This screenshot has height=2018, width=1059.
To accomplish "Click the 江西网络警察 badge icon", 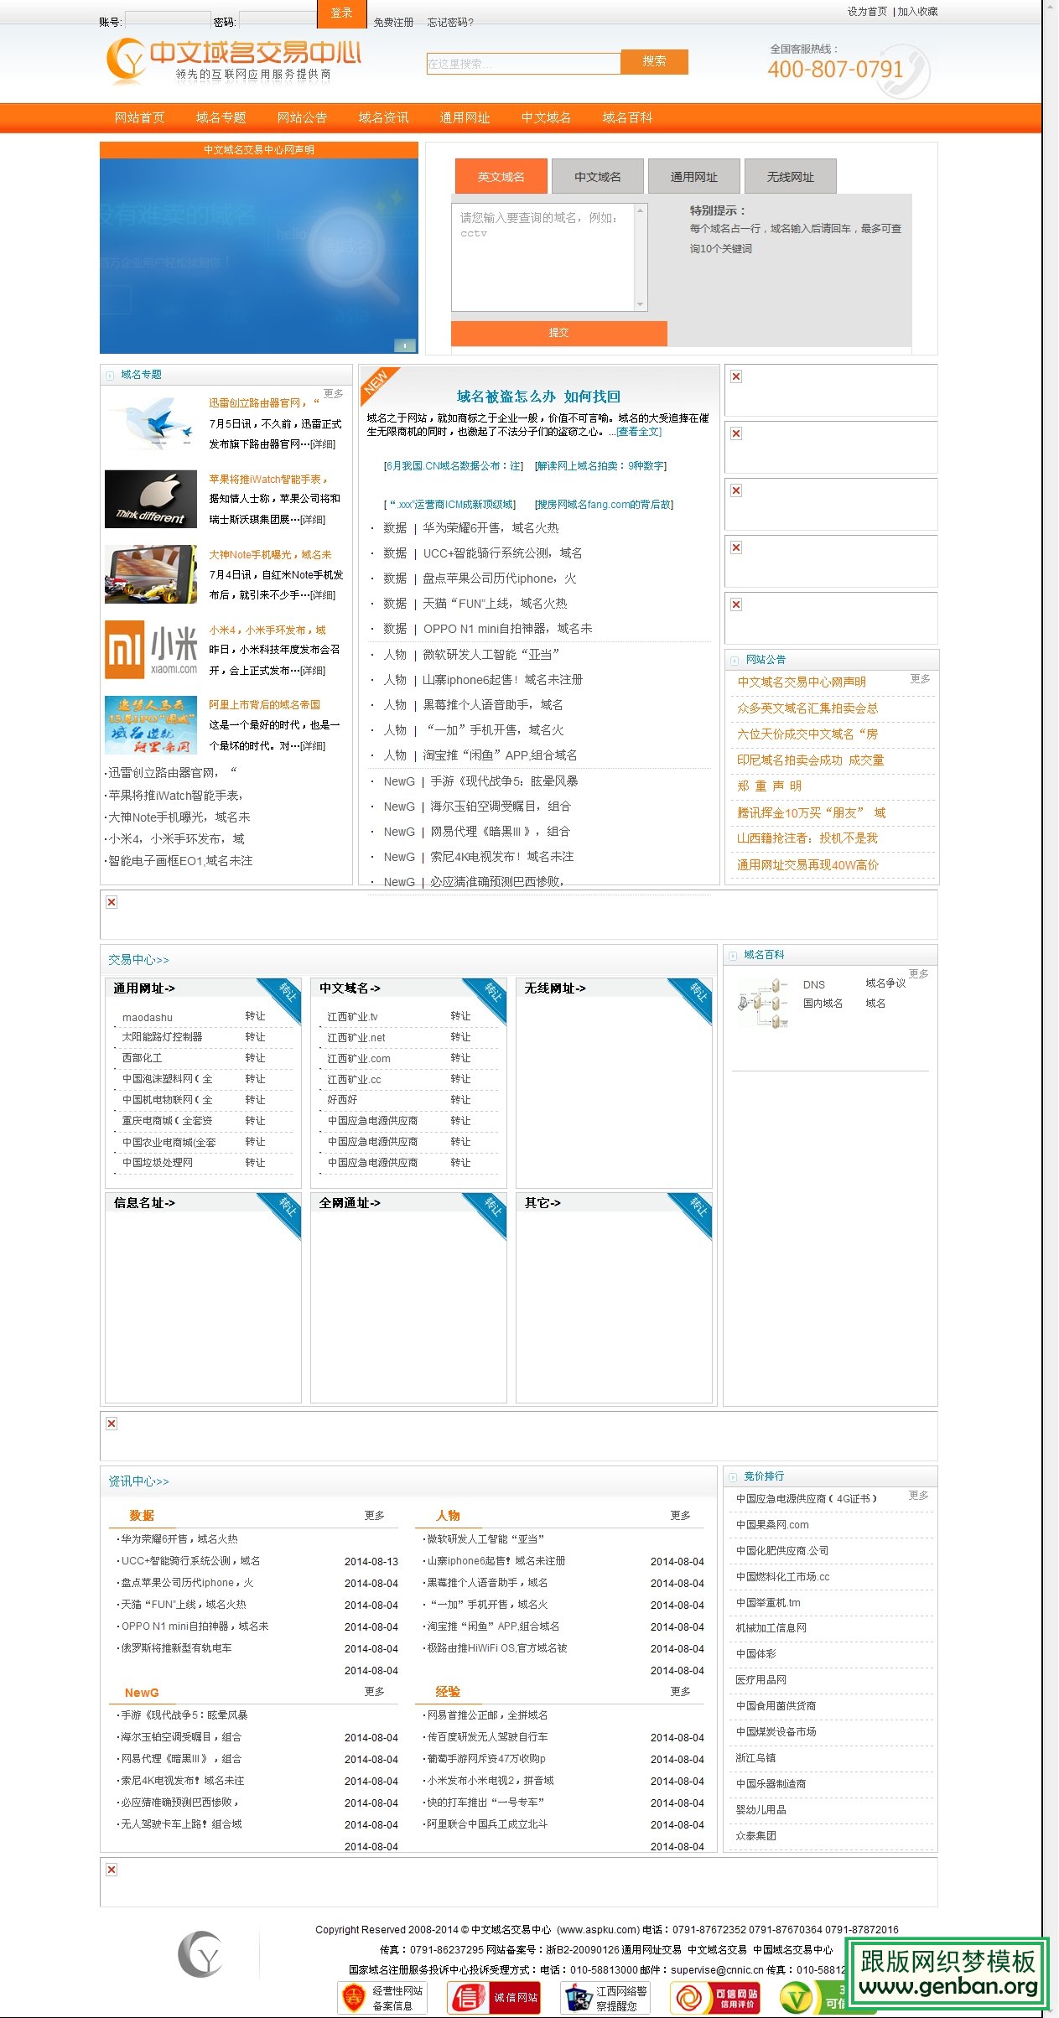I will pos(605,1998).
